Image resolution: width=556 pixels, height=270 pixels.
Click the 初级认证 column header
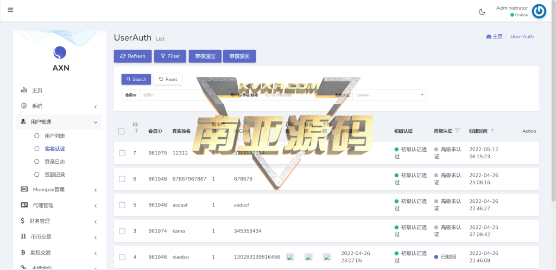(403, 131)
